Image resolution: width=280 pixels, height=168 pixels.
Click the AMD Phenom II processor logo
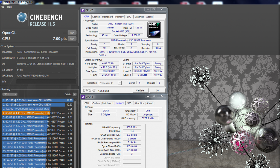click(154, 29)
